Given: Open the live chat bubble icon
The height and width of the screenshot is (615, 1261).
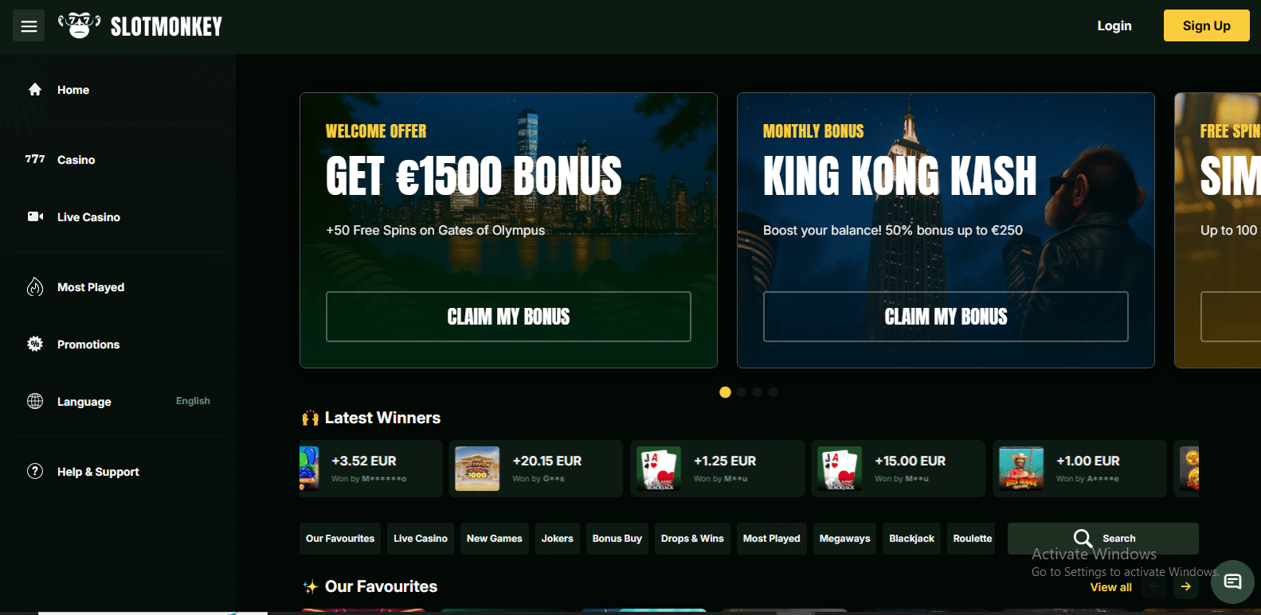Looking at the screenshot, I should click(x=1232, y=582).
